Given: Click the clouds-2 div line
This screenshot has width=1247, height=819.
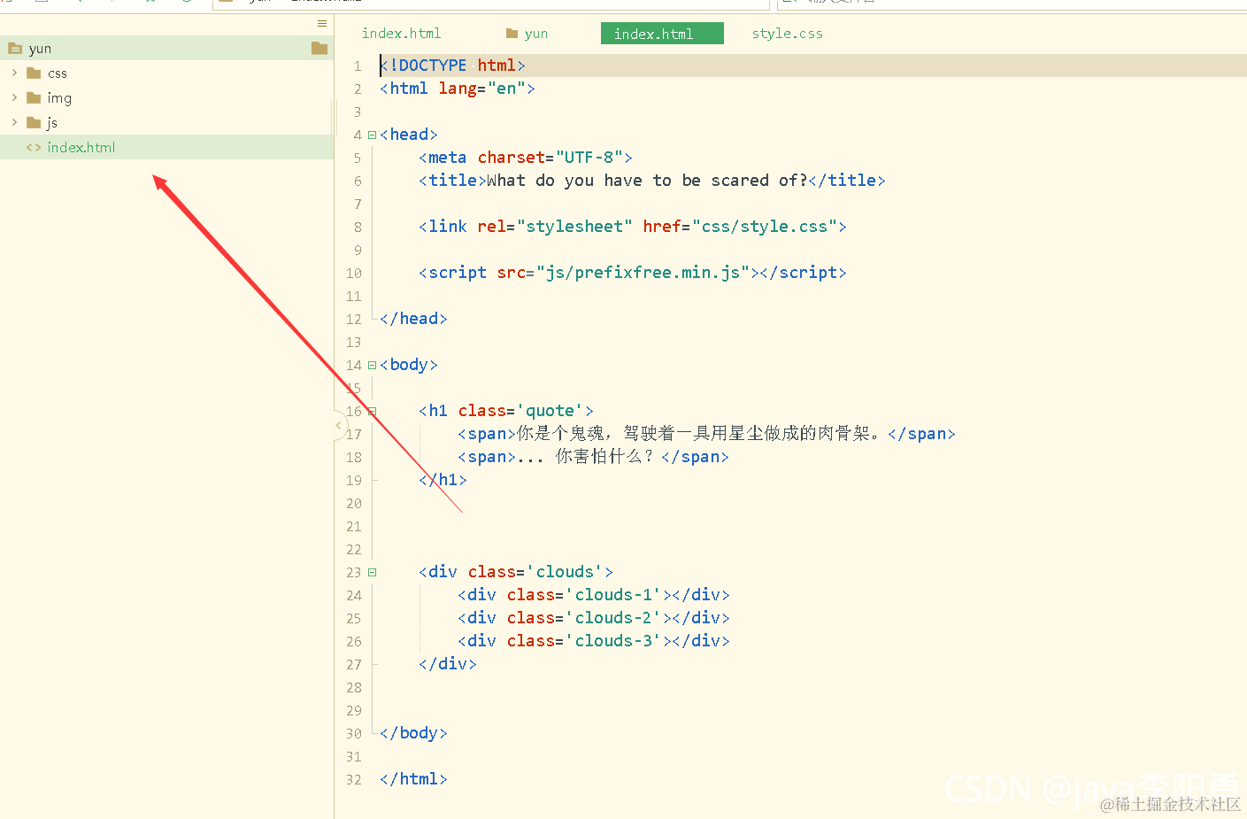Looking at the screenshot, I should click(594, 618).
